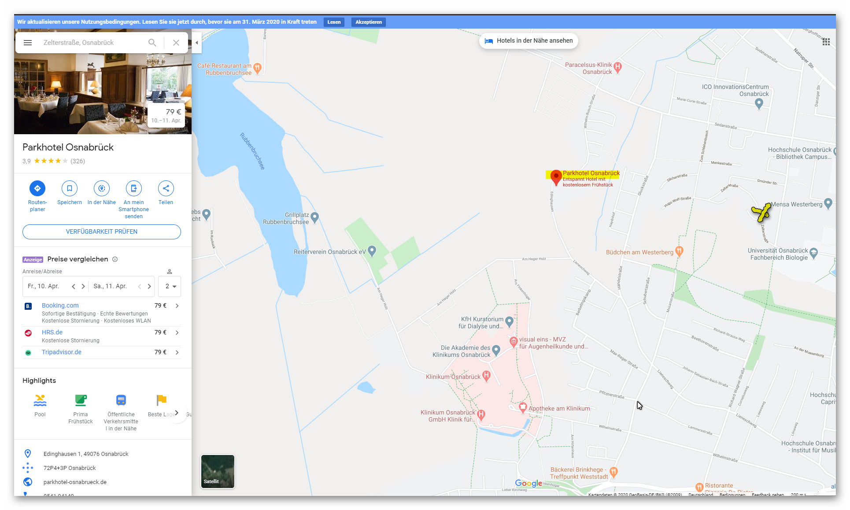Image resolution: width=850 pixels, height=510 pixels.
Task: Select KfH Kuratorium für Dialyse marker
Action: coord(510,322)
